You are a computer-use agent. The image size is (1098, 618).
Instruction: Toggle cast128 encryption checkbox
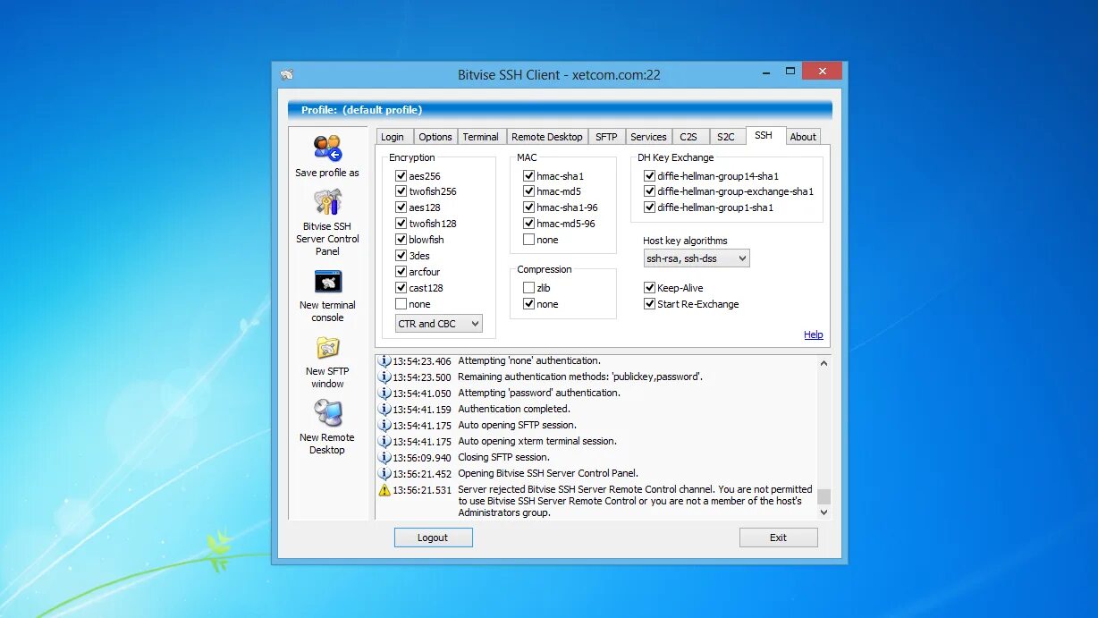coord(401,288)
